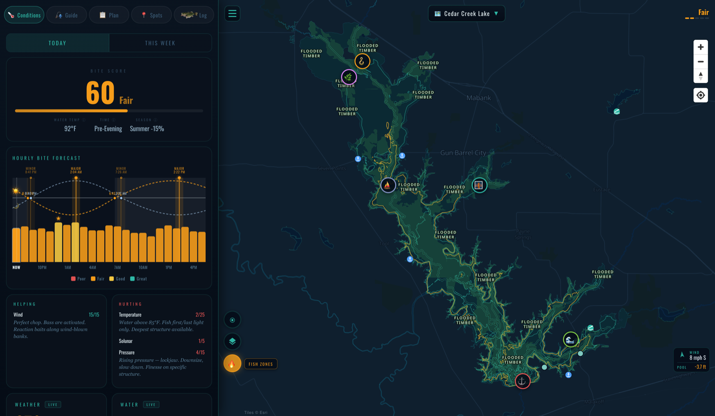
Task: Click info icon next to Water Temp
Action: [x=84, y=120]
